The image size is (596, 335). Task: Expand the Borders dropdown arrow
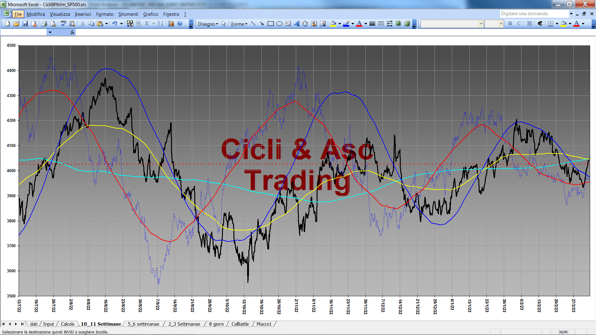(x=557, y=24)
